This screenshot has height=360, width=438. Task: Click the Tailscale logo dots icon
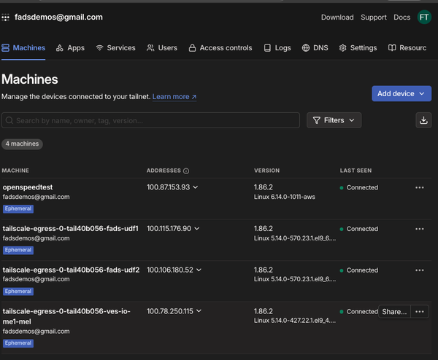pos(7,17)
